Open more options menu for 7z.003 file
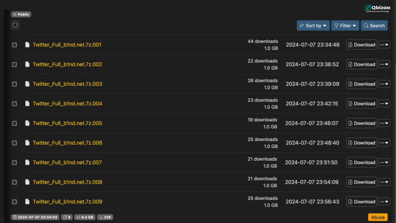 coord(384,84)
